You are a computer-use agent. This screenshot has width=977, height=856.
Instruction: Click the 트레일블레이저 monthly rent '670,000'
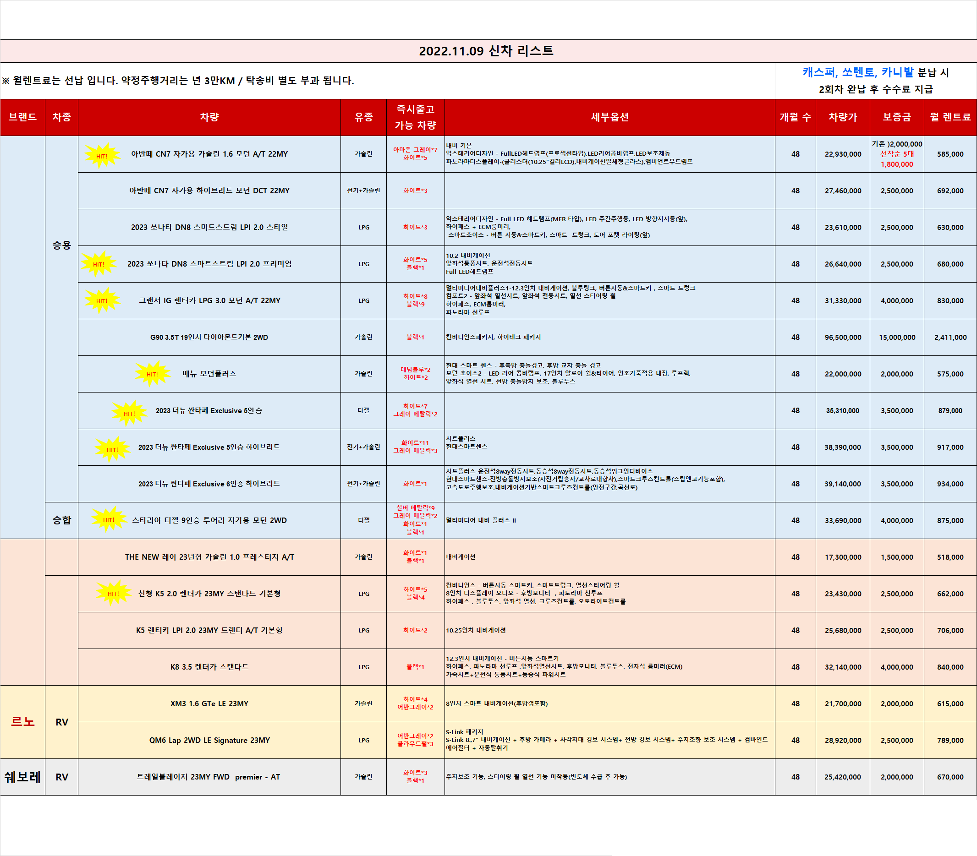point(950,777)
